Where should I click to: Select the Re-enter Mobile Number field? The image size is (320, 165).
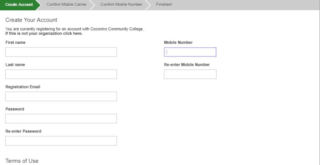tap(190, 74)
